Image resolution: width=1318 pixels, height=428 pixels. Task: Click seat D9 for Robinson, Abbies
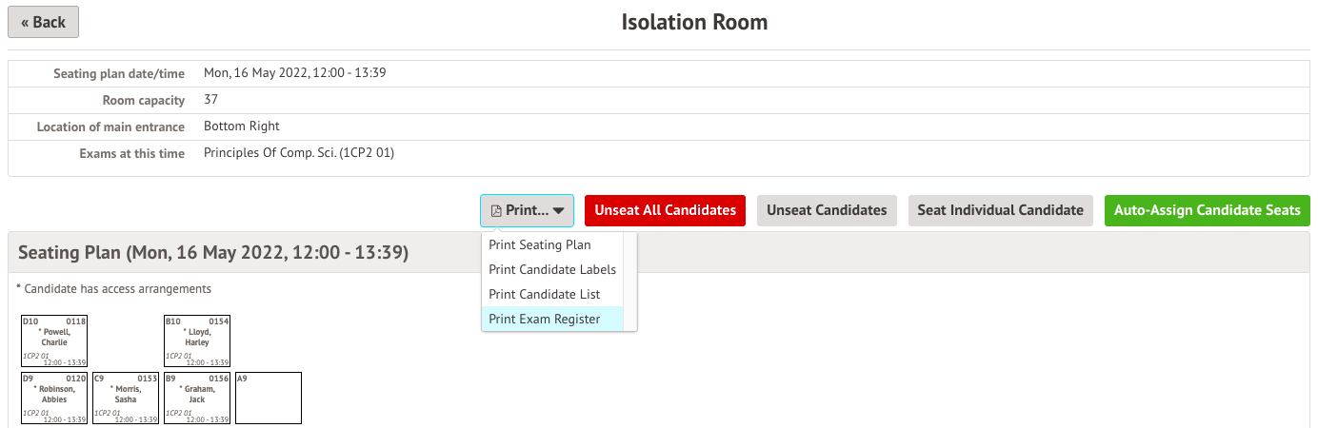pos(54,398)
